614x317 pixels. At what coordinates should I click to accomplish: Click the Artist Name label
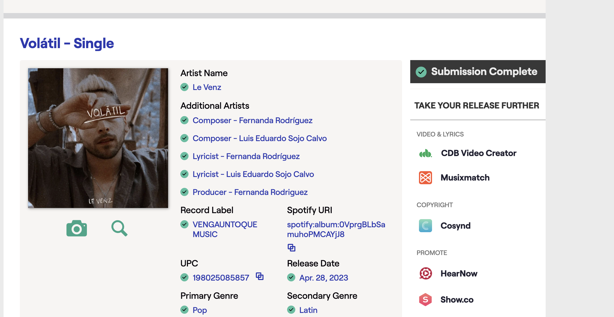tap(204, 73)
